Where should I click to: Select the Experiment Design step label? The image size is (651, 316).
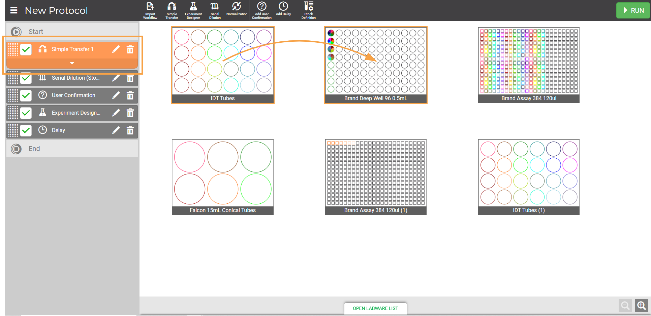pyautogui.click(x=76, y=113)
